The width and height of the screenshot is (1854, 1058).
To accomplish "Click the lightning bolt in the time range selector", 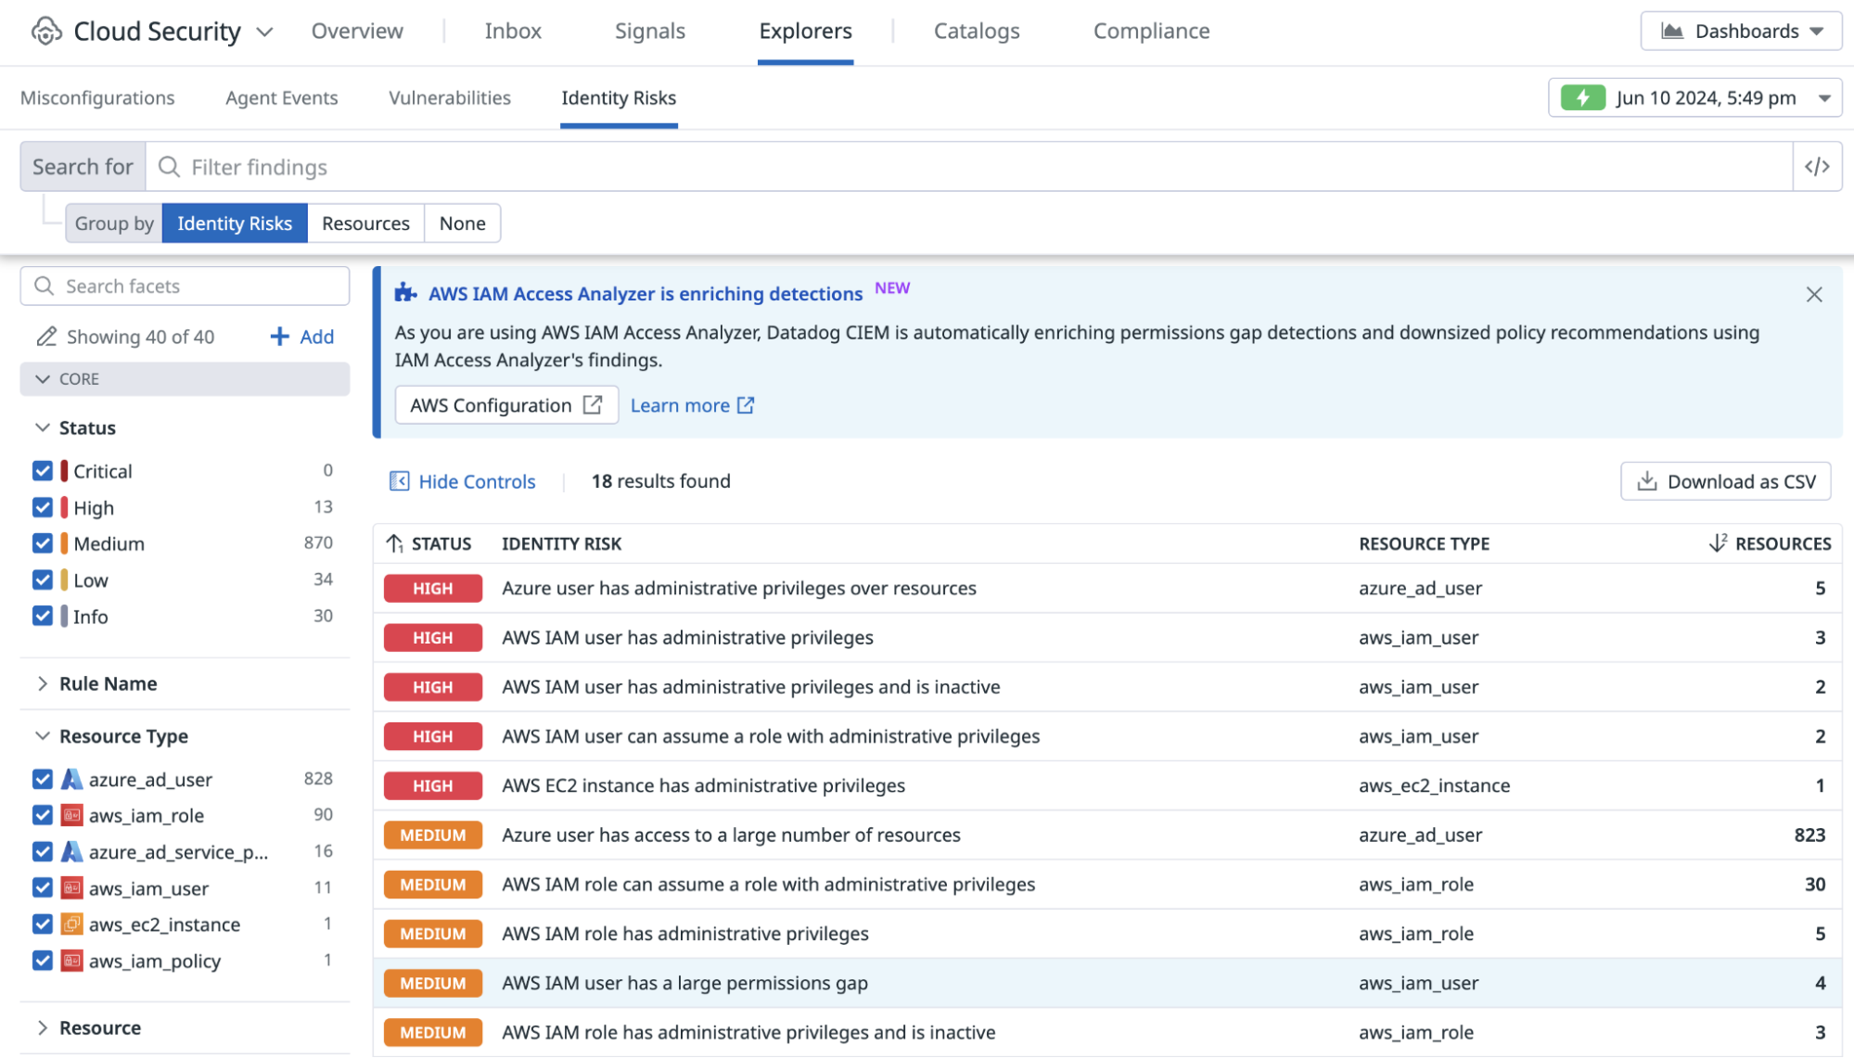I will 1584,97.
